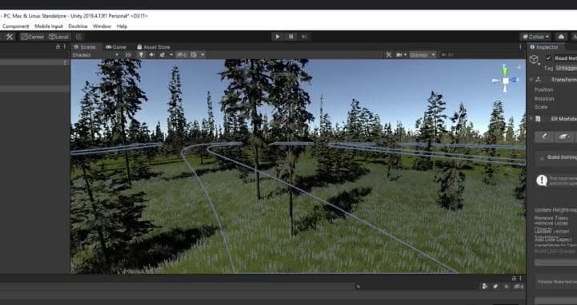Screen dimensions: 577x305
Task: Open the Shaded draw mode dropdown
Action: 96,54
